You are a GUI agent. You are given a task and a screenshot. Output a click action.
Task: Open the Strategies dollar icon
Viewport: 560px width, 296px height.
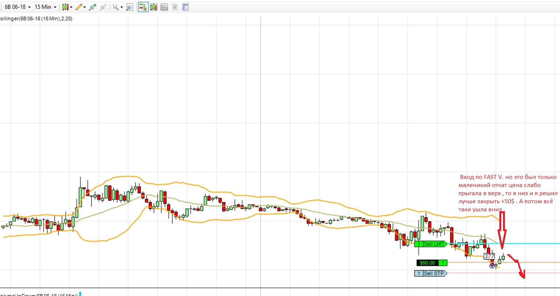coord(175,7)
